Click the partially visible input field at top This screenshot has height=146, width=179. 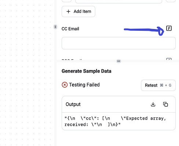coord(118,1)
